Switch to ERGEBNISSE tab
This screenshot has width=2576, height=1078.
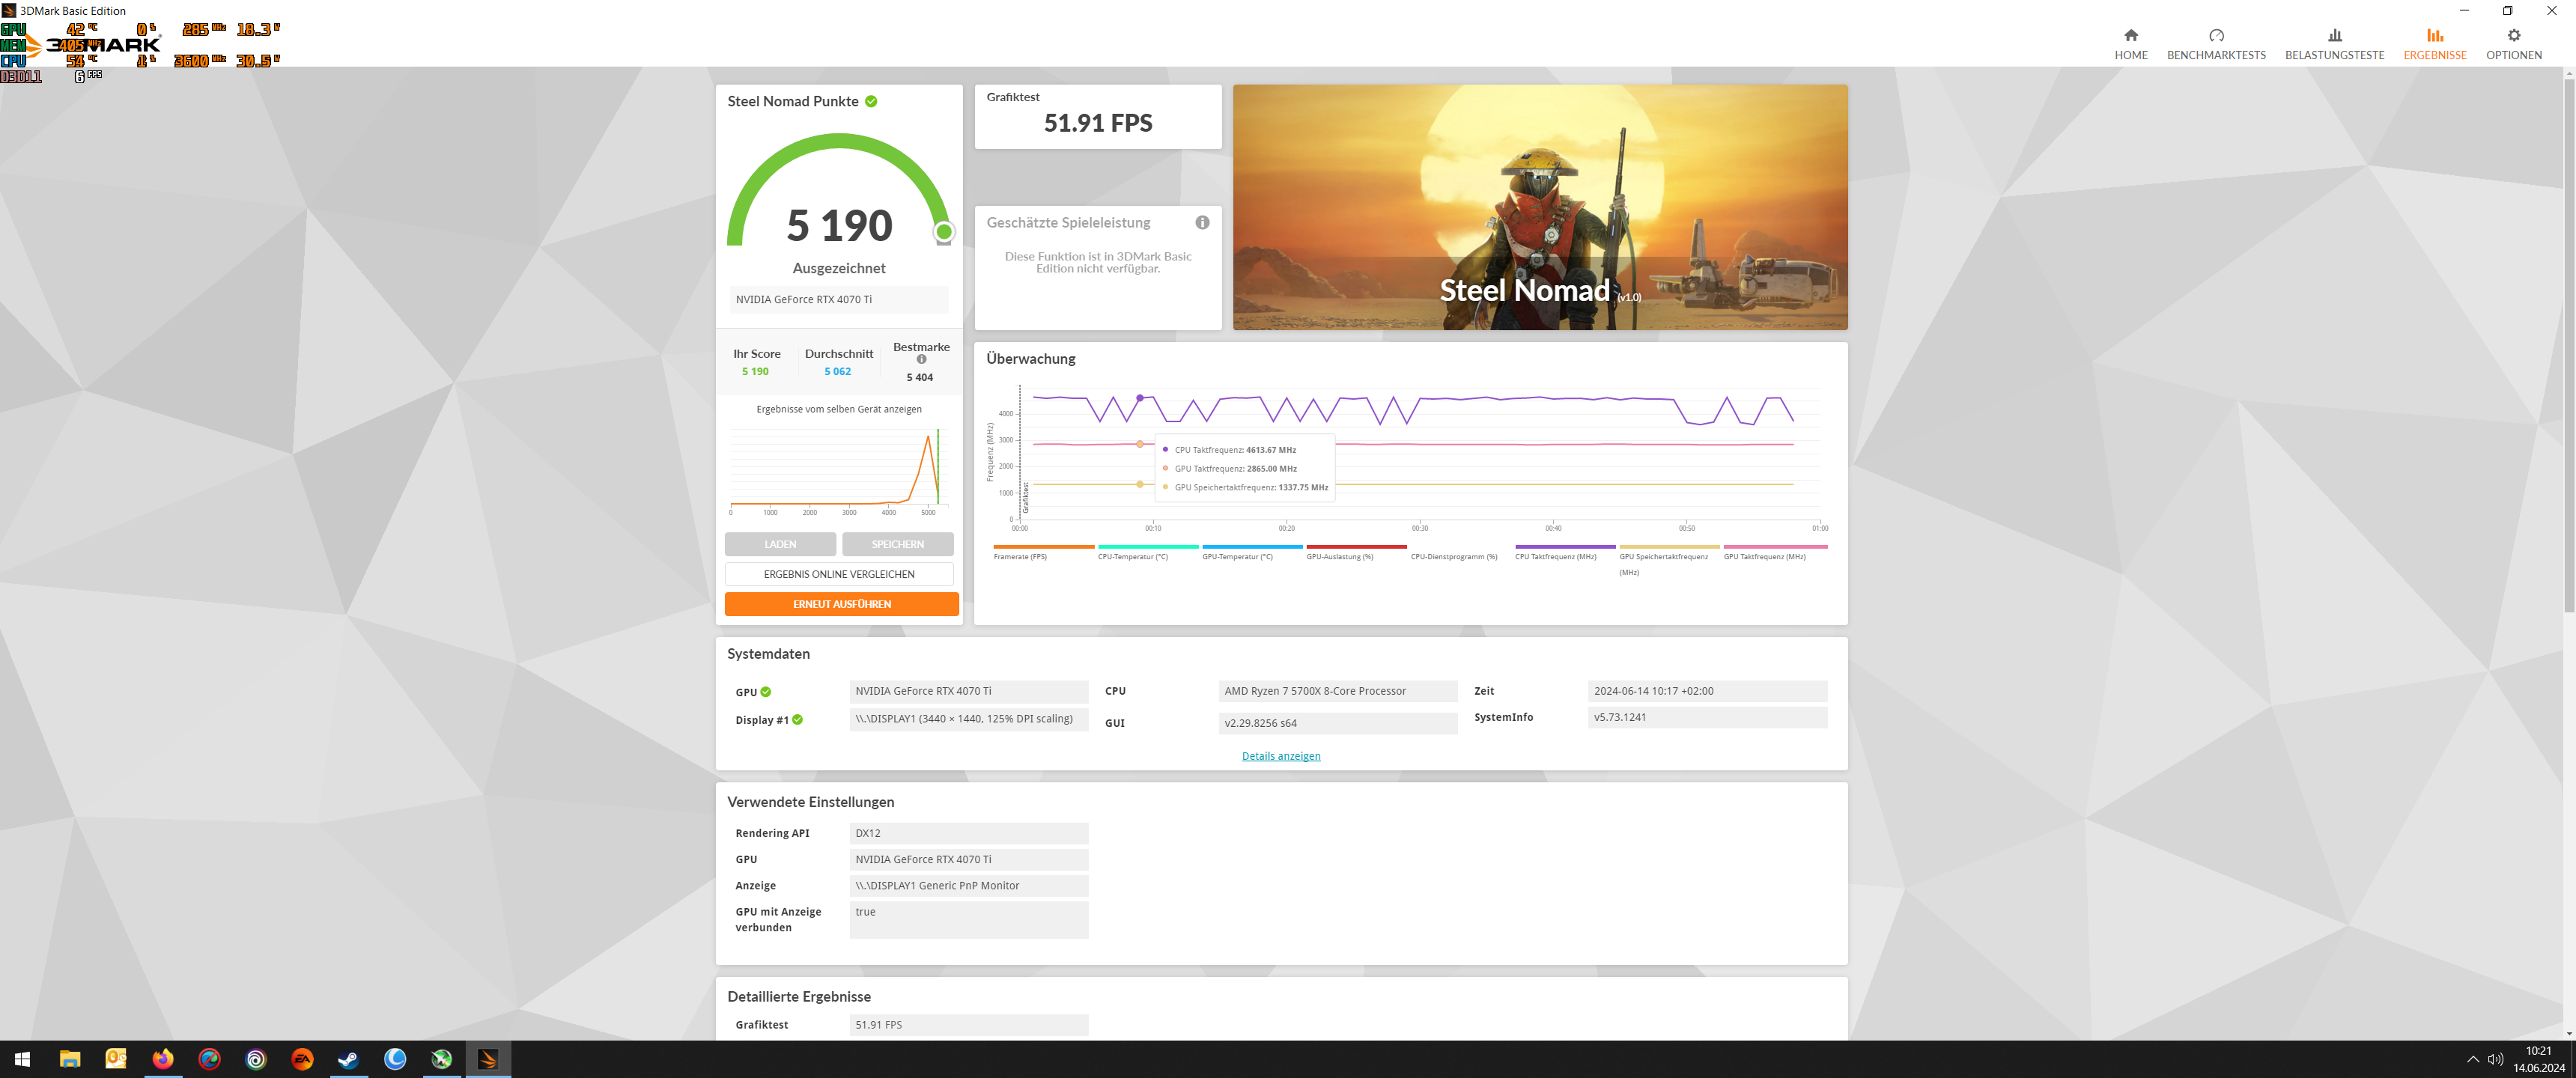[2434, 44]
